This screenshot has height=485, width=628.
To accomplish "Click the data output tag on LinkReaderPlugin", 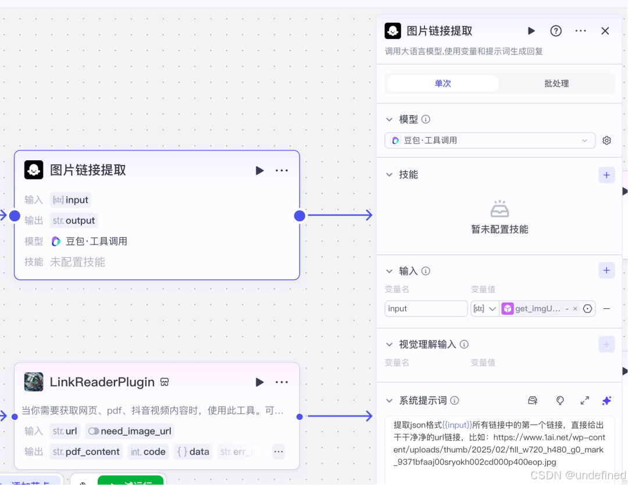I will click(193, 452).
